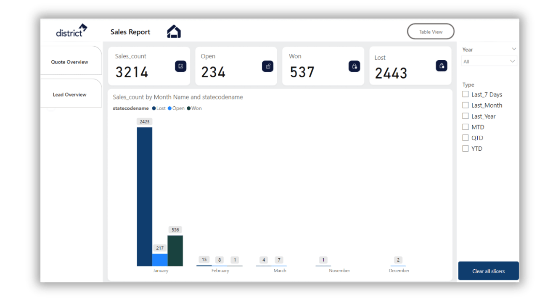Click the lock icon on the Sales_count card

pyautogui.click(x=180, y=66)
